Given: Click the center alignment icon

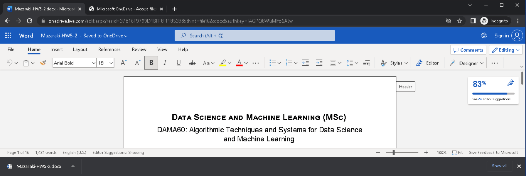Looking at the screenshot, I should click(x=333, y=63).
